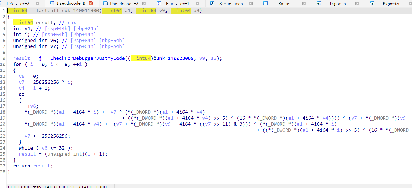Click 'v7 += 256256256;' on line 22
The height and width of the screenshot is (188, 412).
(x=47, y=136)
